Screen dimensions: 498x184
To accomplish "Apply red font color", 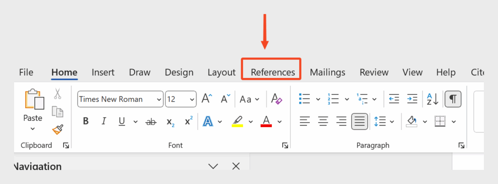I will pyautogui.click(x=266, y=121).
